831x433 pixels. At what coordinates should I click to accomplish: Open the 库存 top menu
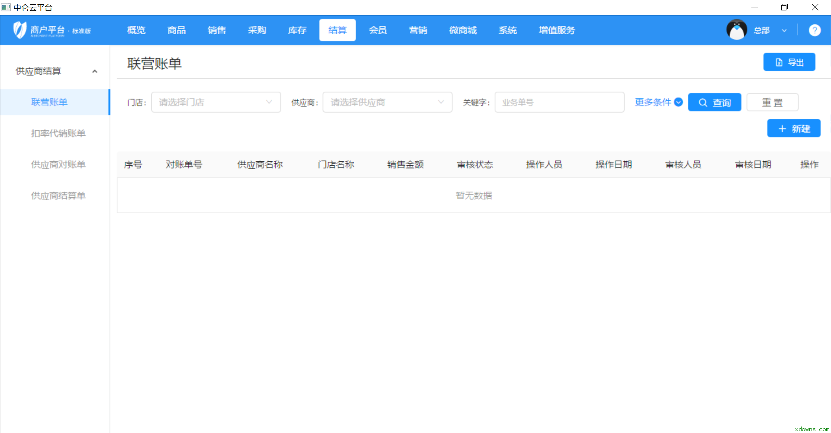pyautogui.click(x=297, y=30)
